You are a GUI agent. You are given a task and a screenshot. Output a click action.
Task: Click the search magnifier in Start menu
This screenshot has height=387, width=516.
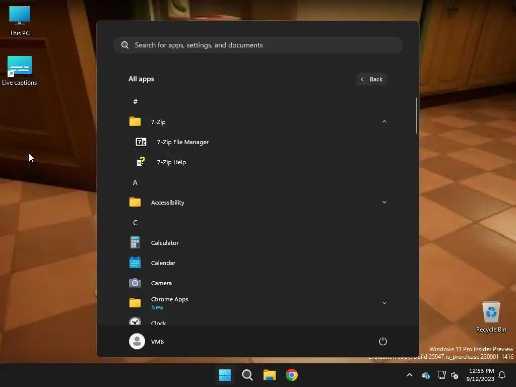[125, 45]
